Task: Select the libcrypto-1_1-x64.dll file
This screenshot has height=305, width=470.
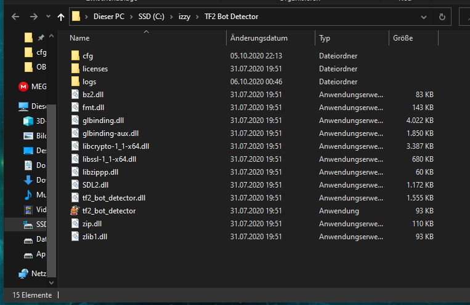Action: pyautogui.click(x=115, y=146)
